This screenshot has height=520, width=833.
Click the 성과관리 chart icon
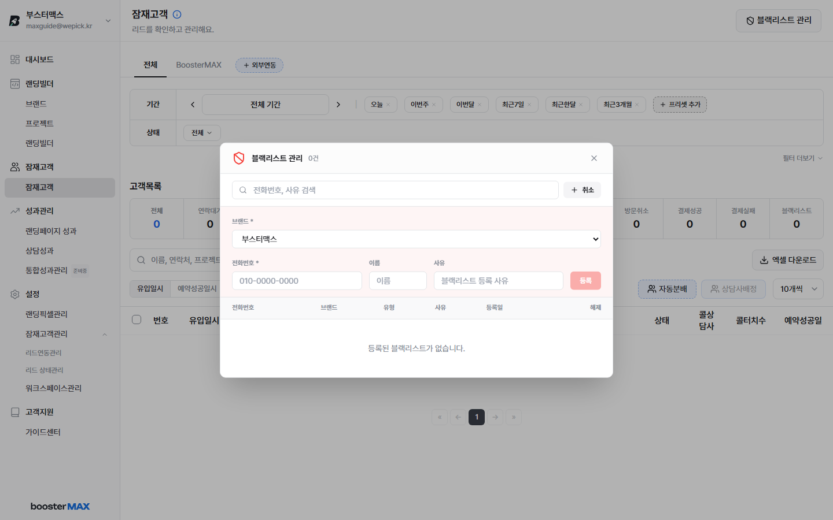15,211
